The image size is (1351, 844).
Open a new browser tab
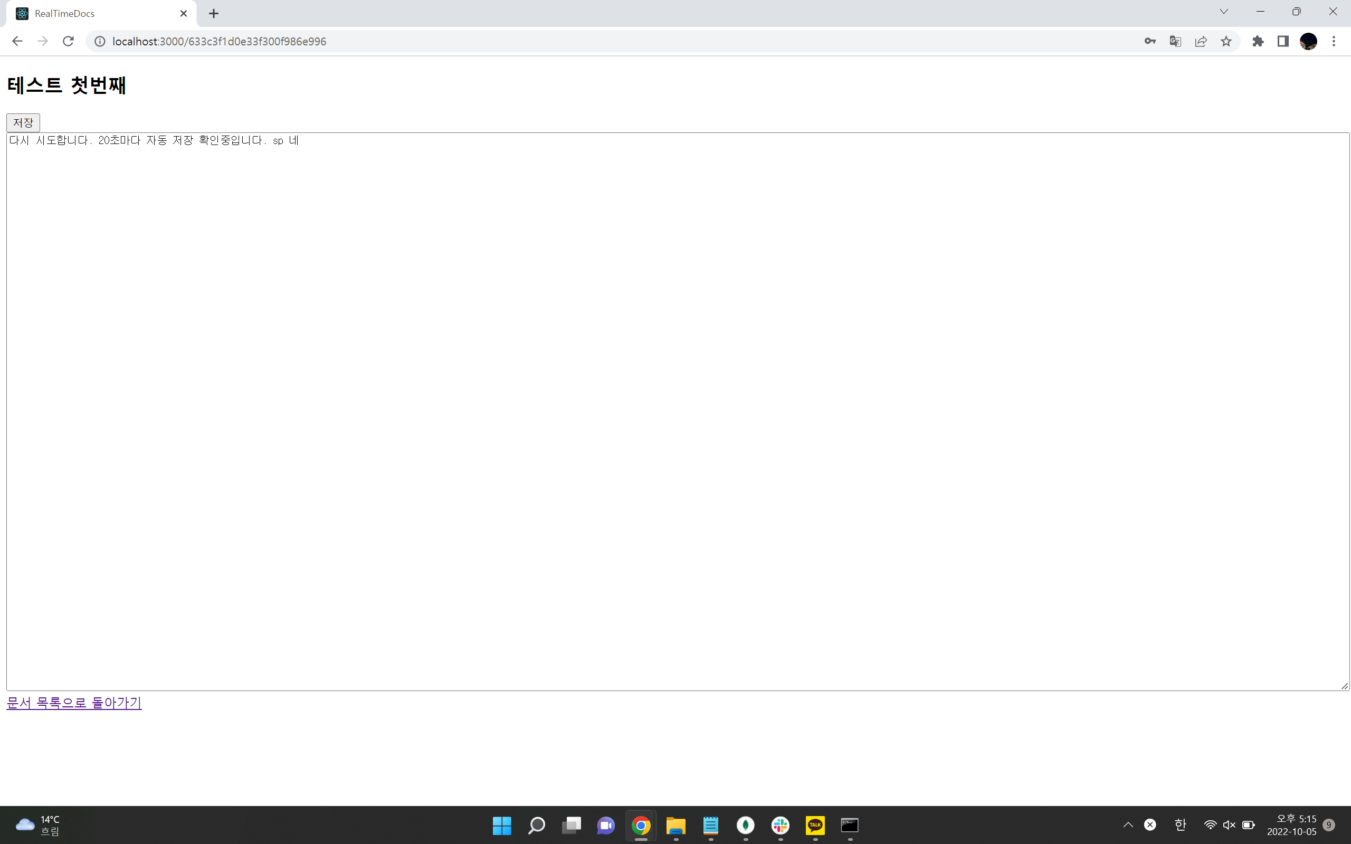coord(214,13)
